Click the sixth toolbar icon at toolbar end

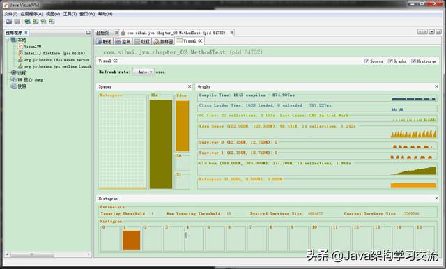52,22
